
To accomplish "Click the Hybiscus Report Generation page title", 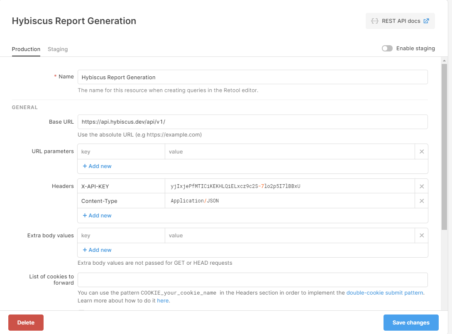I will coord(74,21).
